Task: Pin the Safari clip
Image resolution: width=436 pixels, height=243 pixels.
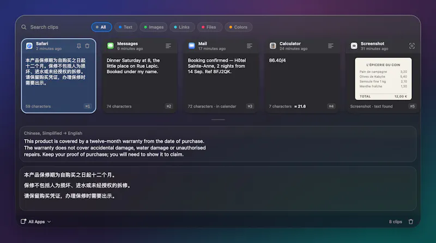Action: (x=79, y=46)
